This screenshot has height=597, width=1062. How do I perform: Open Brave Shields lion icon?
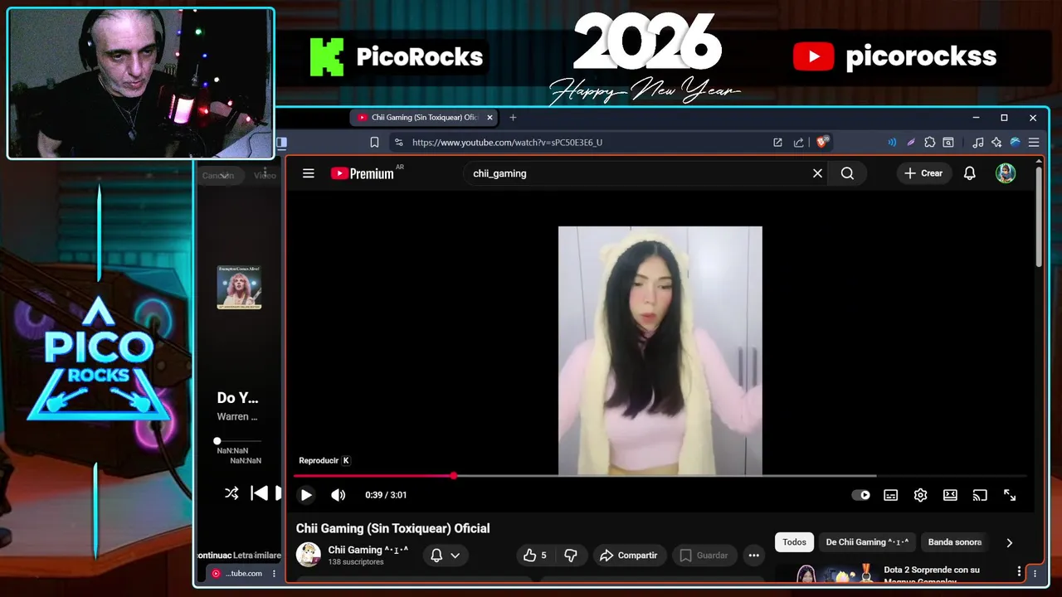pyautogui.click(x=823, y=143)
